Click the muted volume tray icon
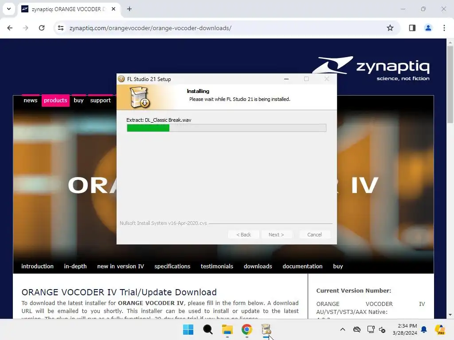This screenshot has height=340, width=454. [x=382, y=329]
